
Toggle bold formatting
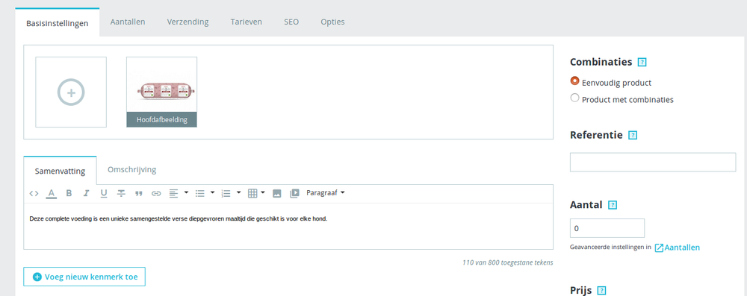pyautogui.click(x=69, y=193)
